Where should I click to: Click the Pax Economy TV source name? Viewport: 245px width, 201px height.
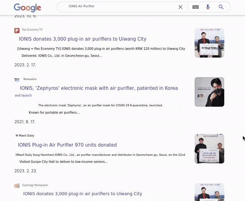click(32, 30)
